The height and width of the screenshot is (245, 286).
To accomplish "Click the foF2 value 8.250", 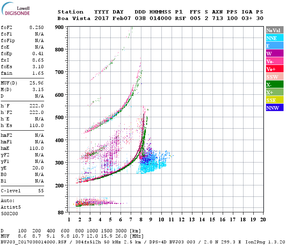I will click(36, 27).
